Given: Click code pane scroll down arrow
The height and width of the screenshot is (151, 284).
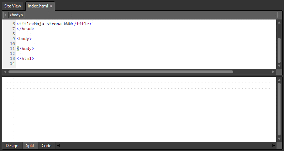Looking at the screenshot, I should tap(279, 66).
